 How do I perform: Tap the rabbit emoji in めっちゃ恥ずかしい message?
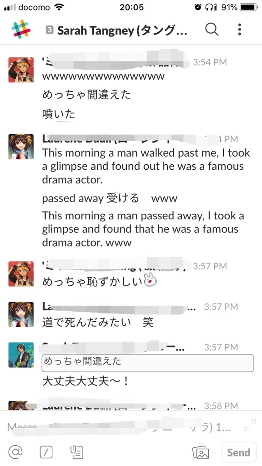[x=150, y=280]
